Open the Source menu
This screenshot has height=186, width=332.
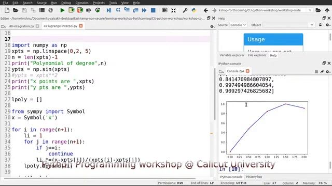(x=41, y=3)
